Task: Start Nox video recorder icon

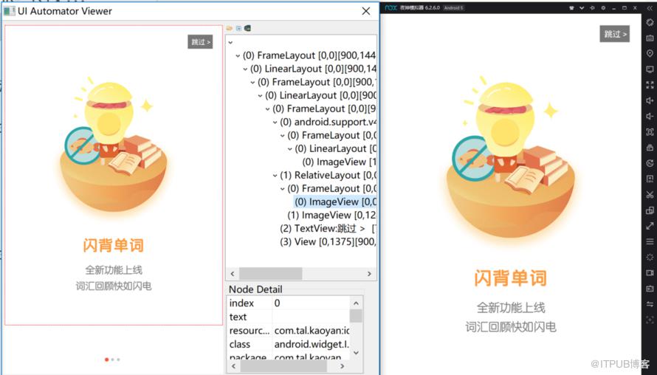Action: (650, 273)
